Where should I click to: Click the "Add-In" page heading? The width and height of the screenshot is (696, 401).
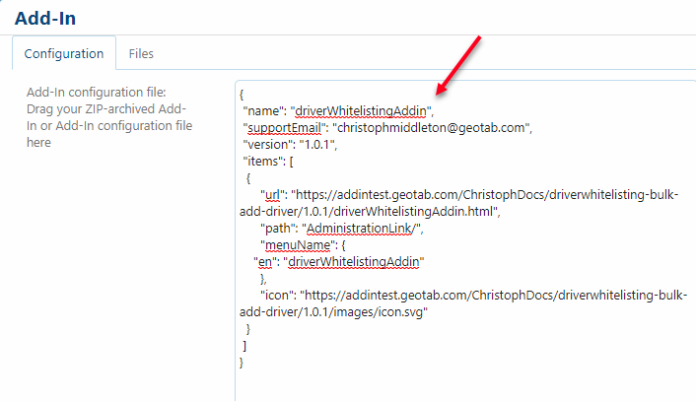pos(44,18)
